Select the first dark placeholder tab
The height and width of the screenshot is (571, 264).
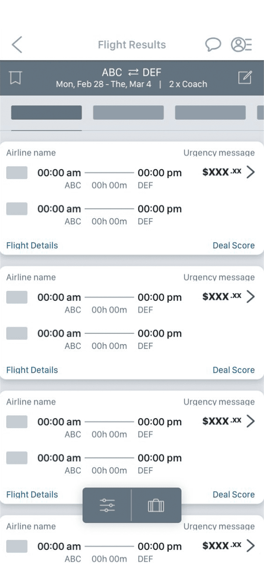click(46, 113)
